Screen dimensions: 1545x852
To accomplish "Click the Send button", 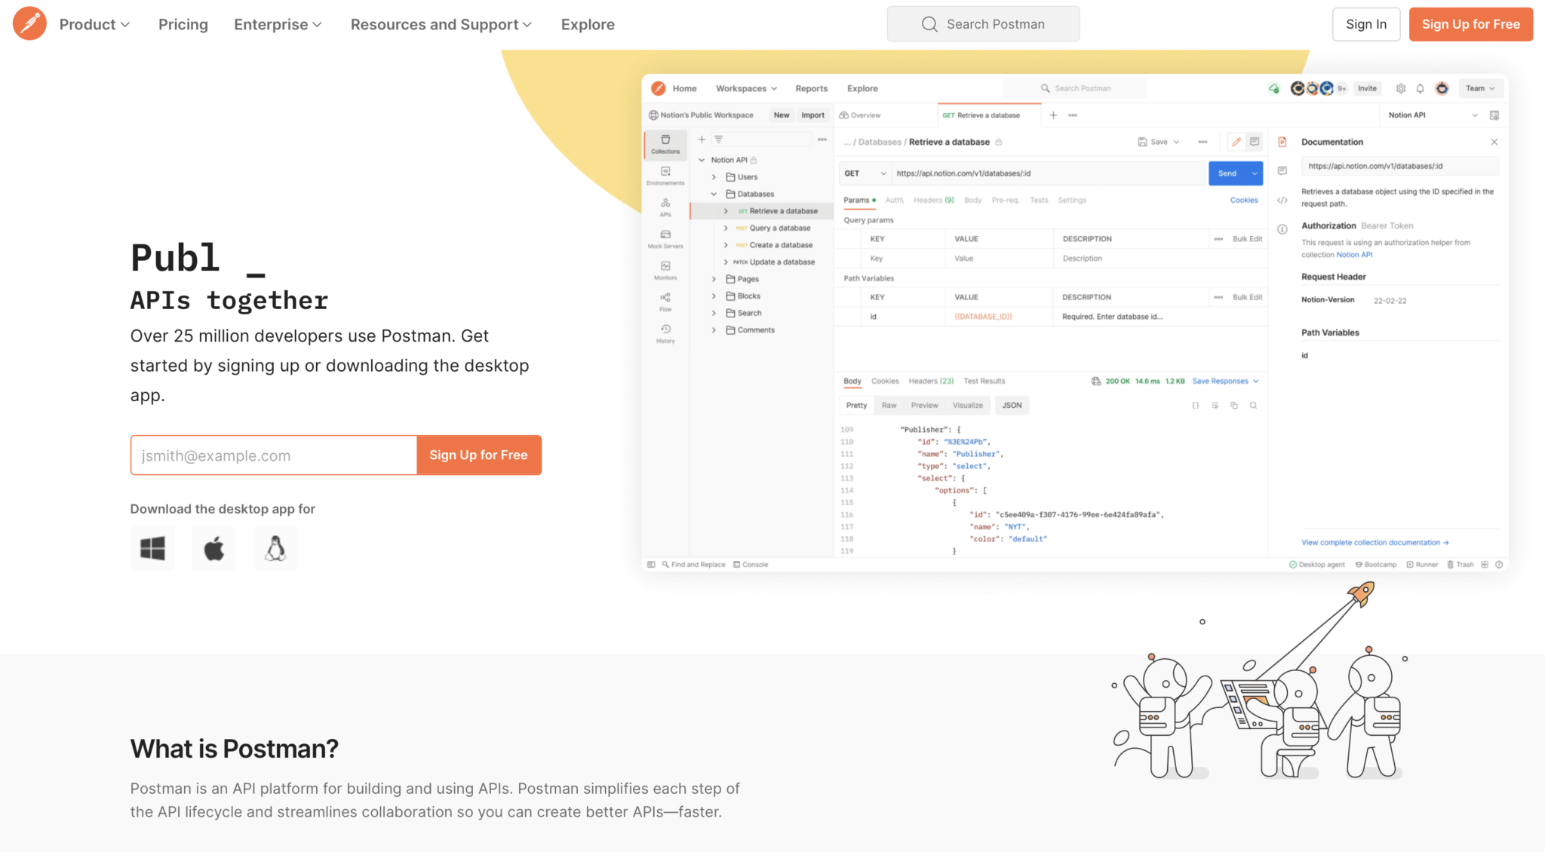I will pyautogui.click(x=1229, y=173).
